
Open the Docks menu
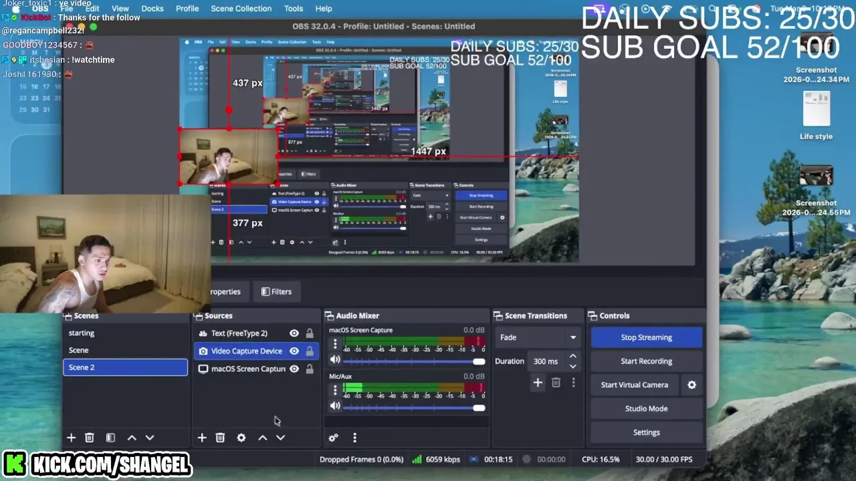tap(152, 9)
